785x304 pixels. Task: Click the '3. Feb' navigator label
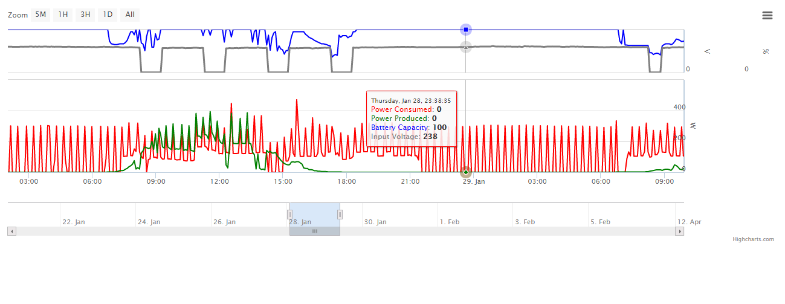click(525, 222)
